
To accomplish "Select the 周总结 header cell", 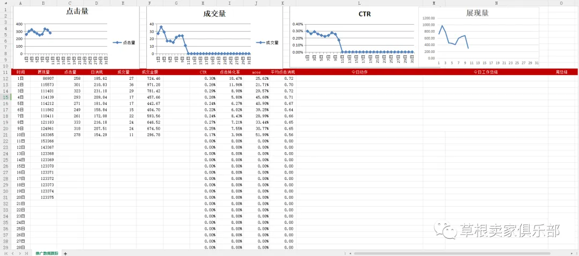I will [x=562, y=72].
